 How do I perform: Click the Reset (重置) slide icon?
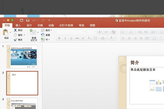(43, 35)
